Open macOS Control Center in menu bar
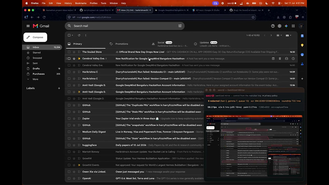 [x=279, y=3]
